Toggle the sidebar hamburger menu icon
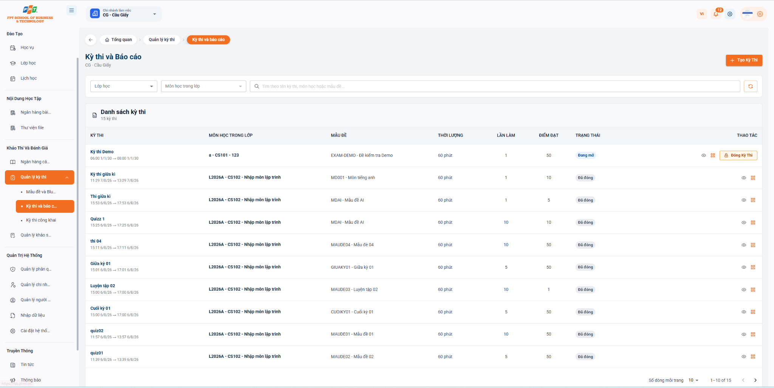Image resolution: width=774 pixels, height=388 pixels. tap(71, 11)
